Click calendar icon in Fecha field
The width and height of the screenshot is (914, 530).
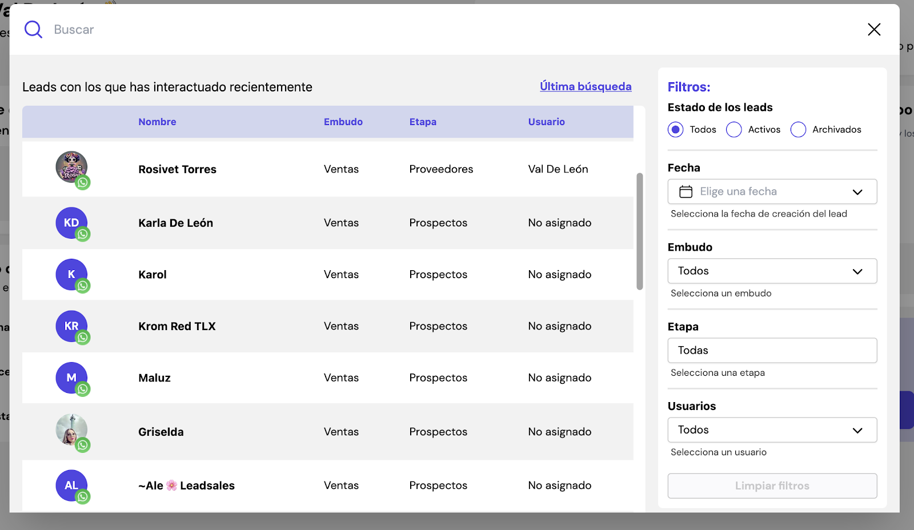(685, 192)
